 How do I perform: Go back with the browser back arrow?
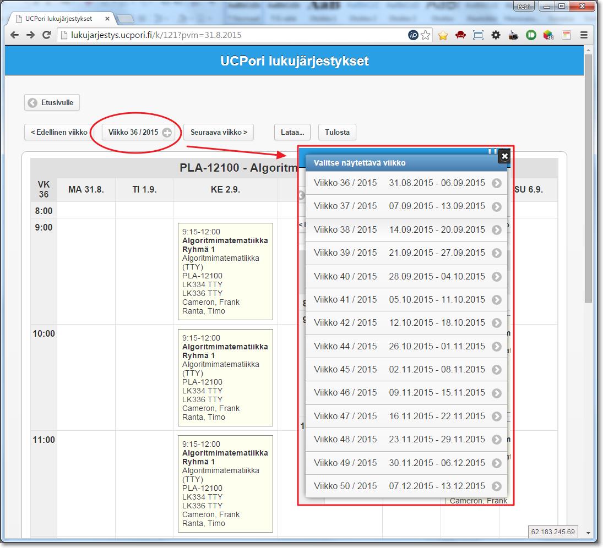15,35
